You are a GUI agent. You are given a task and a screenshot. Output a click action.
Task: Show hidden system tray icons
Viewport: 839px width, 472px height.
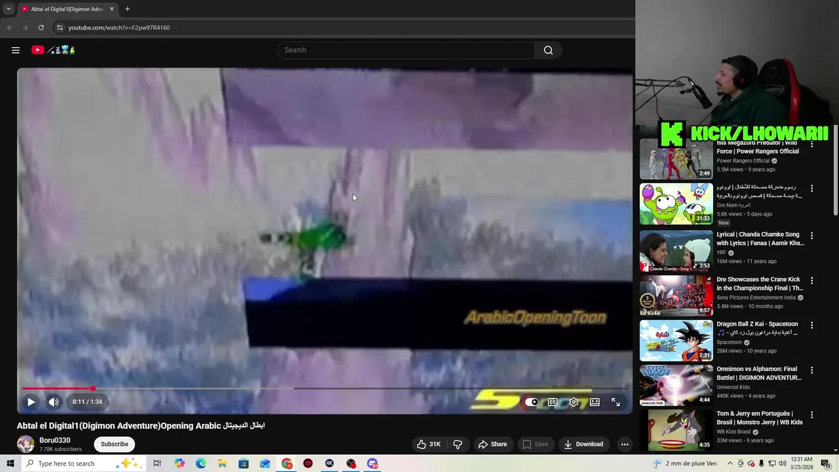[730, 463]
